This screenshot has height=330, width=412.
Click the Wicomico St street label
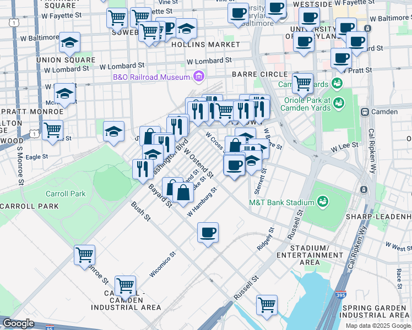click(162, 265)
